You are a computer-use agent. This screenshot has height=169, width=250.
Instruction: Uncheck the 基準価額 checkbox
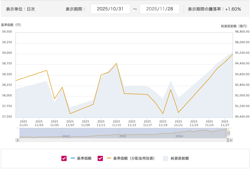[x=64, y=158]
